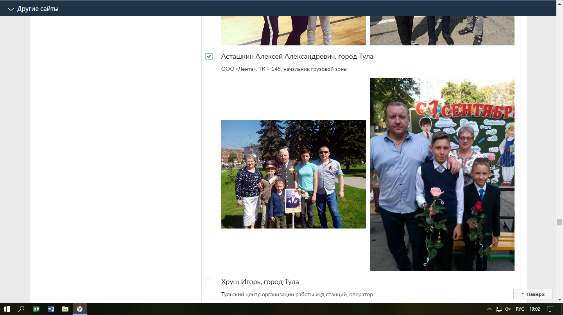Click the network status tray icon
This screenshot has height=315, width=563.
point(499,309)
